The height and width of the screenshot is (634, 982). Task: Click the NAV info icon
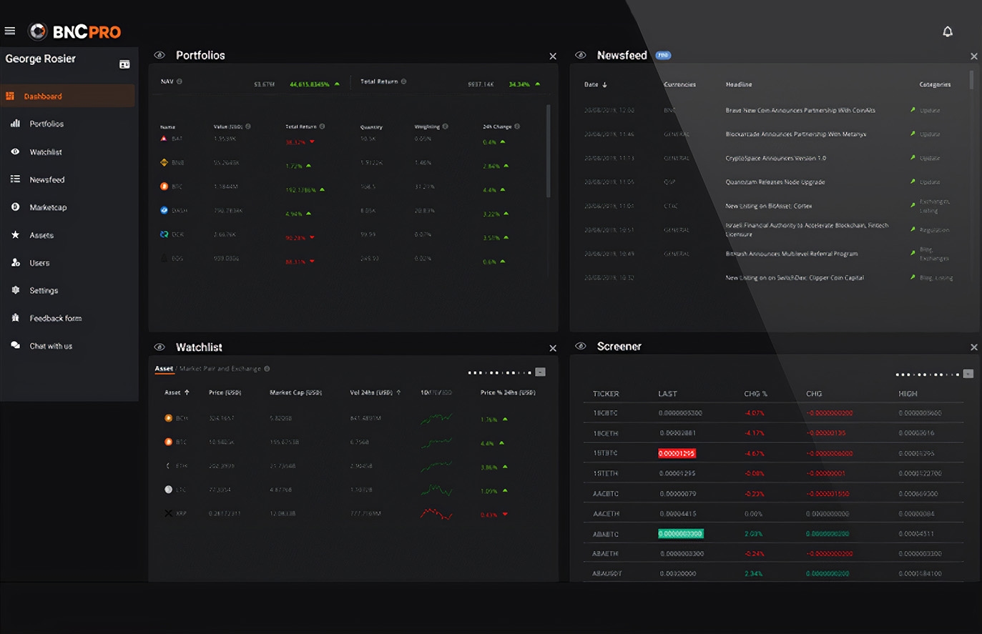point(180,81)
